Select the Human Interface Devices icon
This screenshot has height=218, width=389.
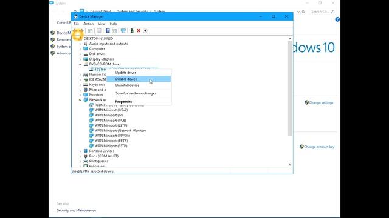(86, 74)
